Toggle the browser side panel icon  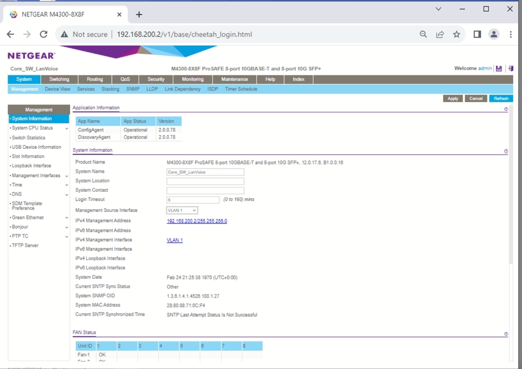[477, 34]
